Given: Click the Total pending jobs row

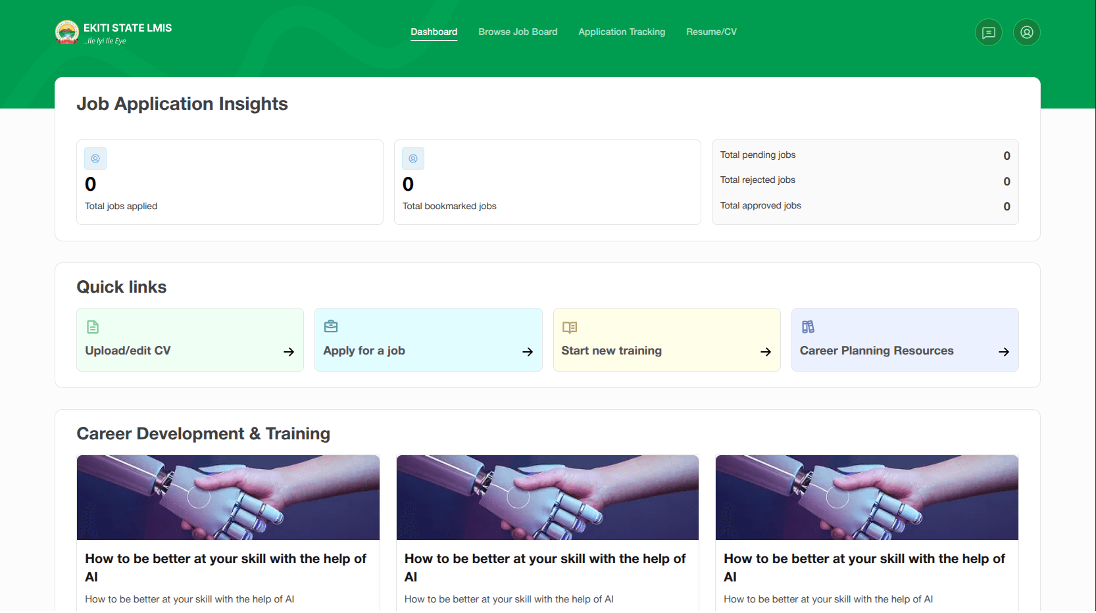Looking at the screenshot, I should [x=865, y=155].
